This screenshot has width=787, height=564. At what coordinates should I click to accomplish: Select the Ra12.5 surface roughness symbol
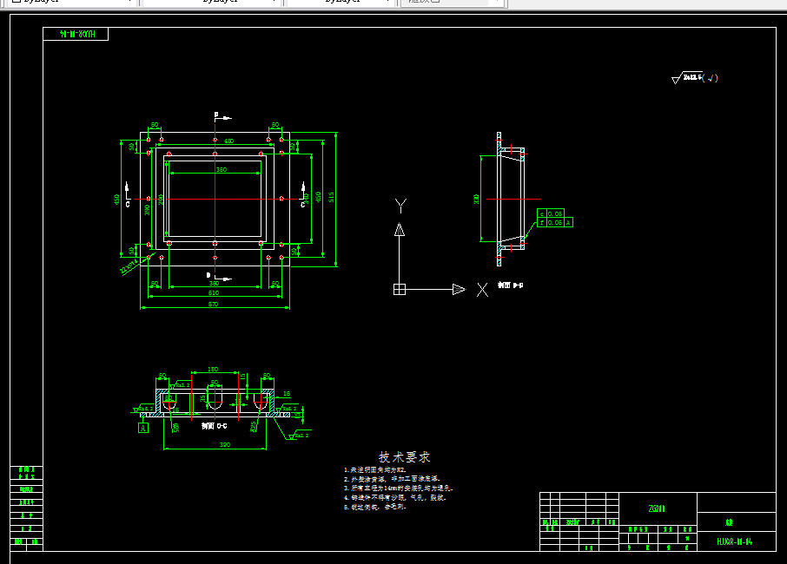695,78
